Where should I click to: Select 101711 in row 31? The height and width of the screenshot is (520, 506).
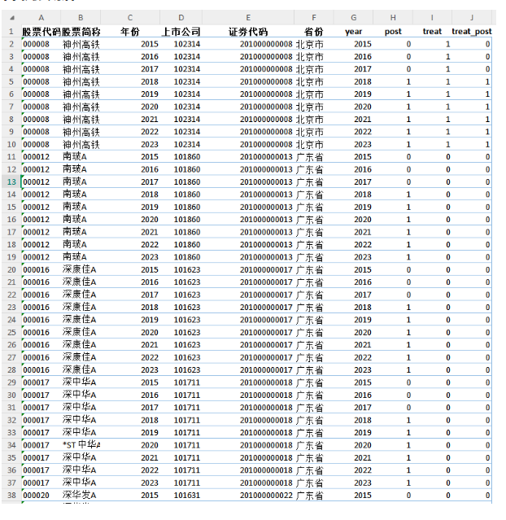[181, 408]
